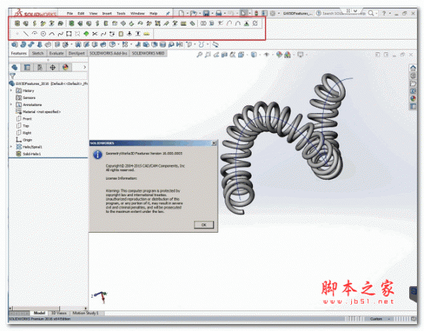Open File Explorer folder icon in task pane
Image resolution: width=424 pixels, height=331 pixels.
coord(413,83)
